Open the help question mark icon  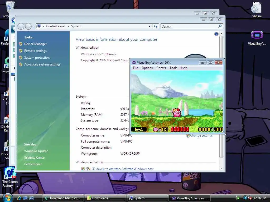(216, 34)
